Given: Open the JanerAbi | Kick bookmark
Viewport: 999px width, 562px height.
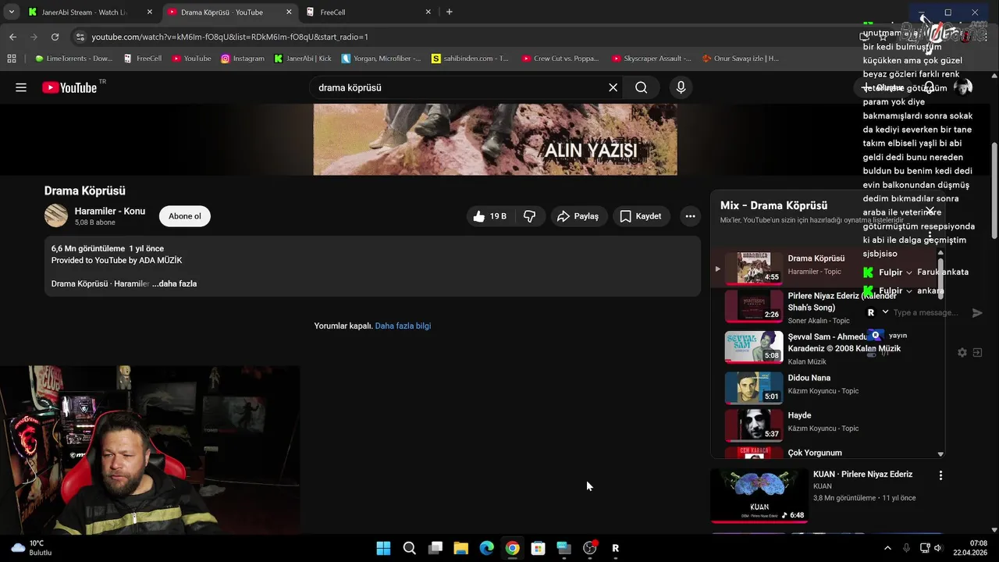Looking at the screenshot, I should 303,58.
